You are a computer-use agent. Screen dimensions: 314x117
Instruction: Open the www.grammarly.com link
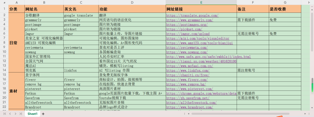click(x=190, y=20)
